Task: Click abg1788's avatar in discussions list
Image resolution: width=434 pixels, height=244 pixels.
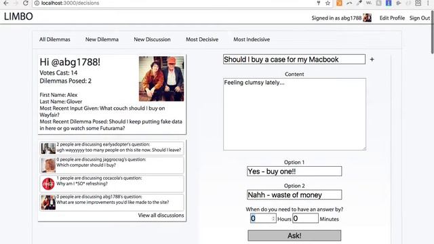Action: [x=48, y=202]
